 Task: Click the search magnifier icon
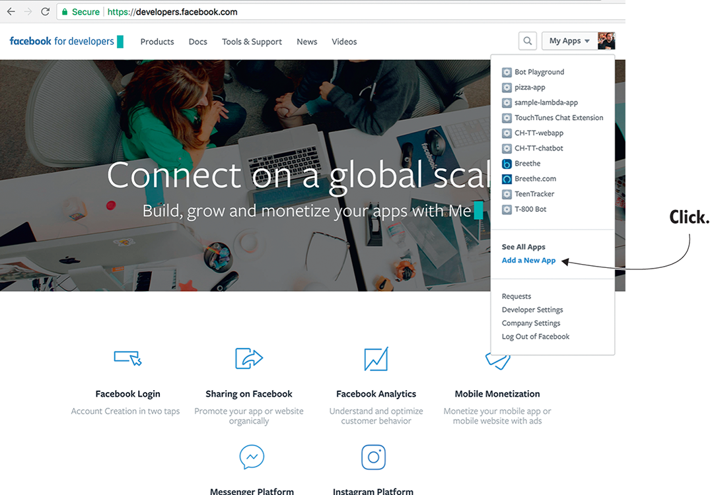pos(527,41)
